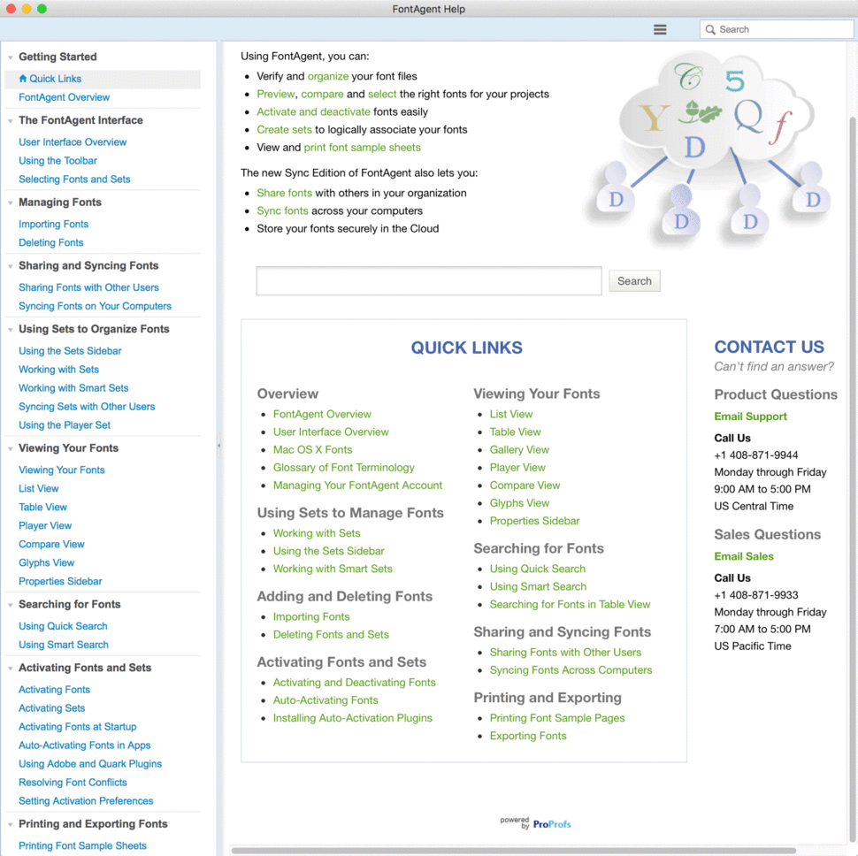
Task: Collapse Using Sets to Organize Fonts section
Action: coord(11,330)
